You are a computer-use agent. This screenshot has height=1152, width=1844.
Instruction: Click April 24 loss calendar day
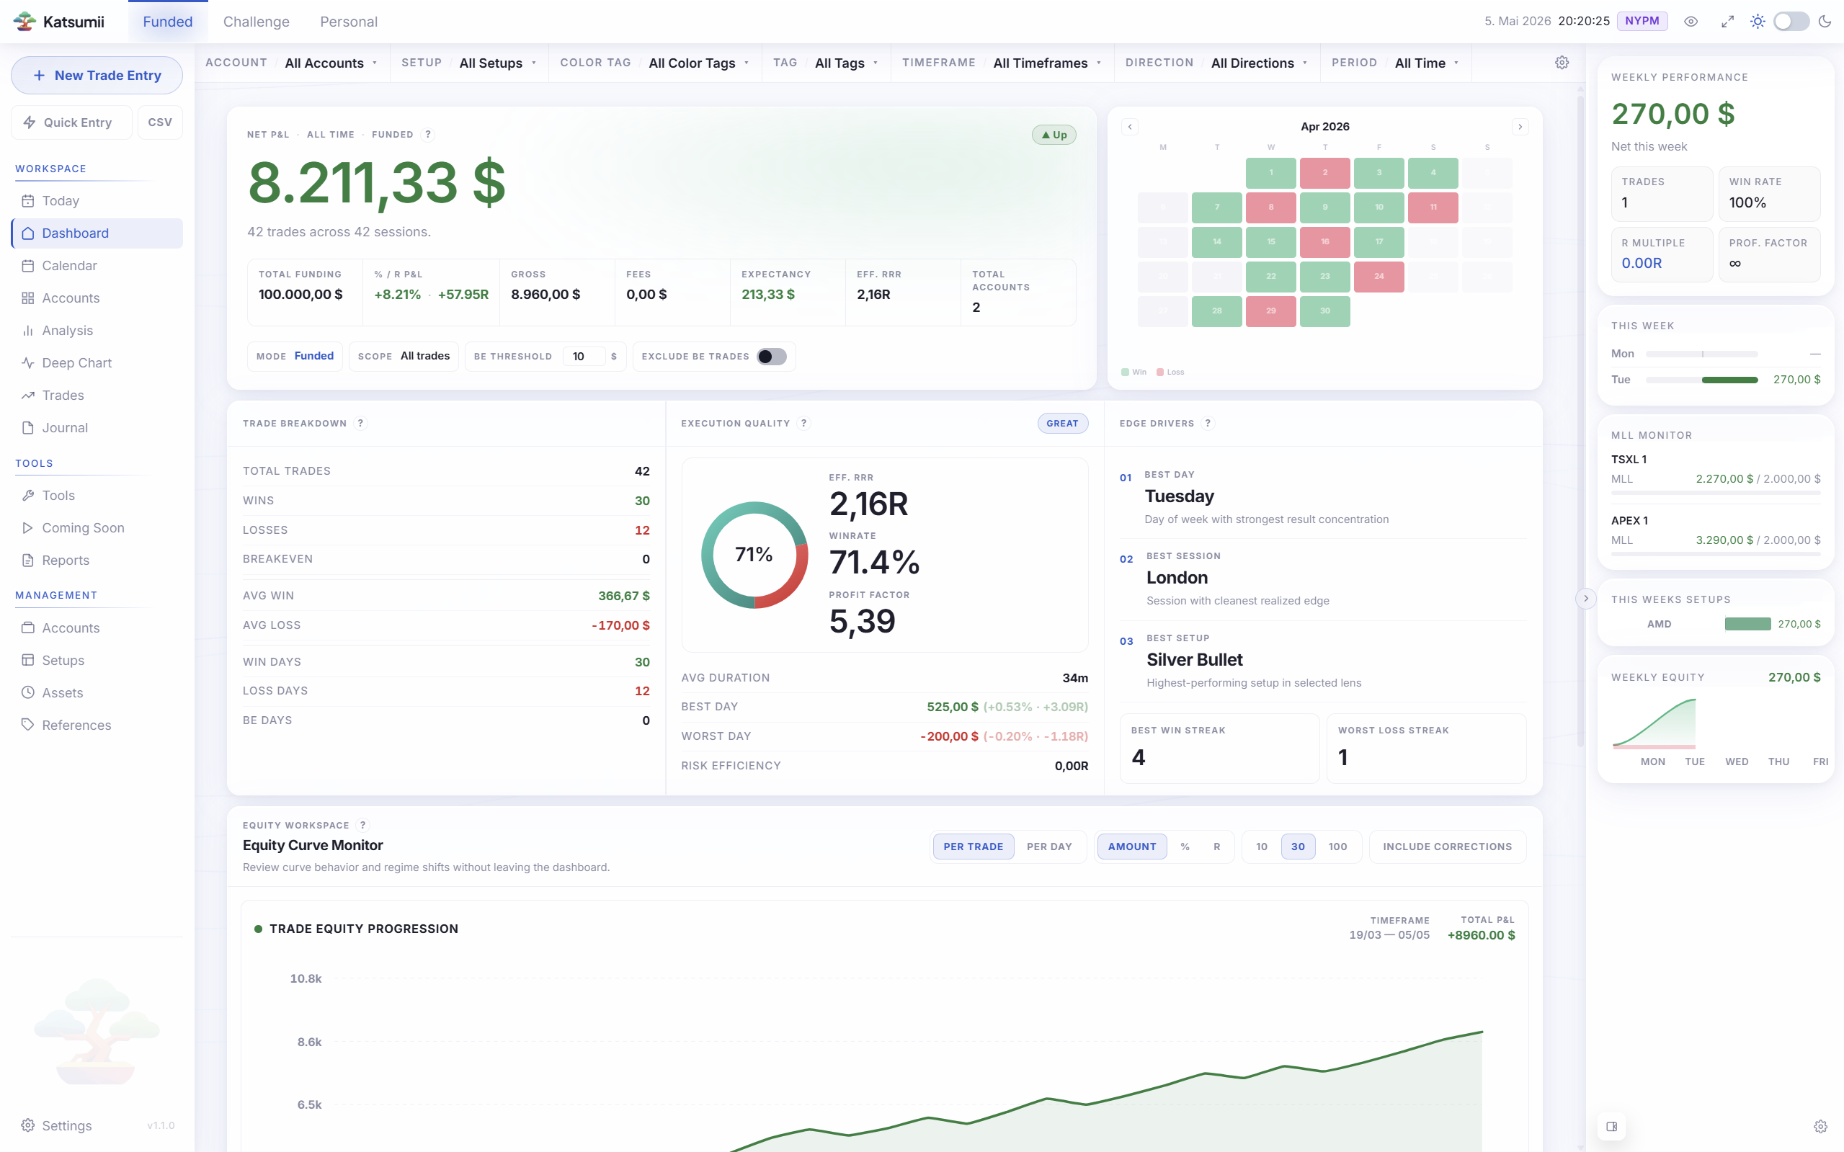tap(1379, 276)
